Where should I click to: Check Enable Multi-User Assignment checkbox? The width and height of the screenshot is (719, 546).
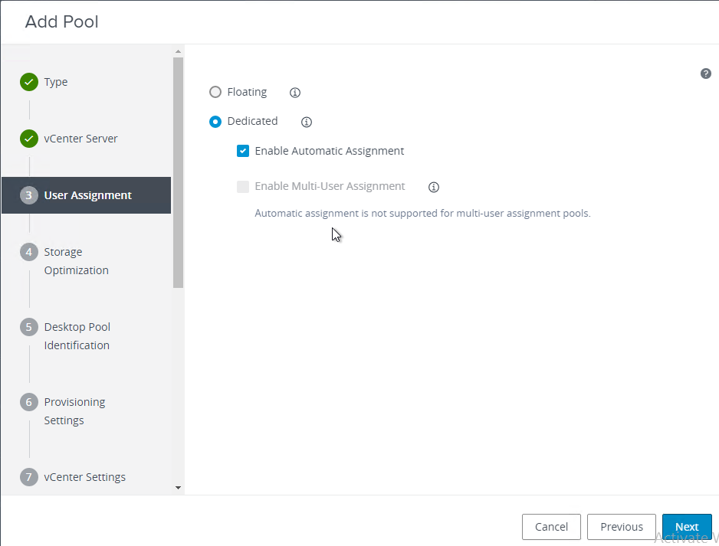click(x=242, y=186)
